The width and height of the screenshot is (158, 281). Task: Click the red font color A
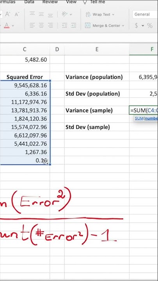pyautogui.click(x=7, y=25)
